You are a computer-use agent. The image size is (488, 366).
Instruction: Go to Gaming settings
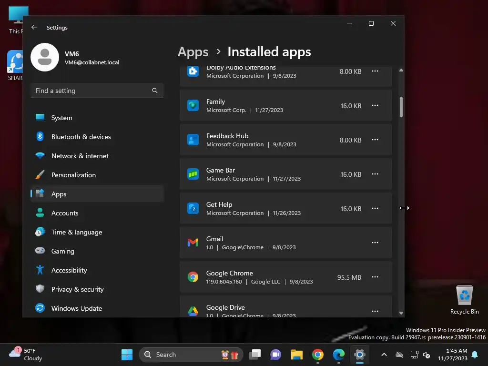(97, 251)
